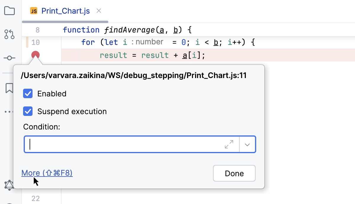Disable Suspend execution
Image resolution: width=355 pixels, height=204 pixels.
point(28,111)
